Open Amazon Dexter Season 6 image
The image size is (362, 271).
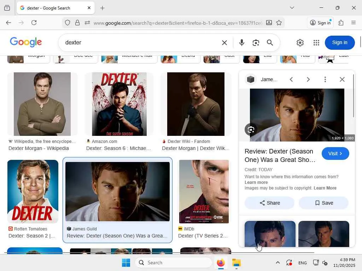click(119, 104)
